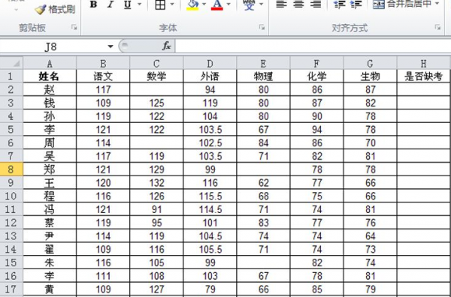The width and height of the screenshot is (451, 297).
Task: Expand the 合并后居中 dropdown arrow
Action: pos(437,4)
